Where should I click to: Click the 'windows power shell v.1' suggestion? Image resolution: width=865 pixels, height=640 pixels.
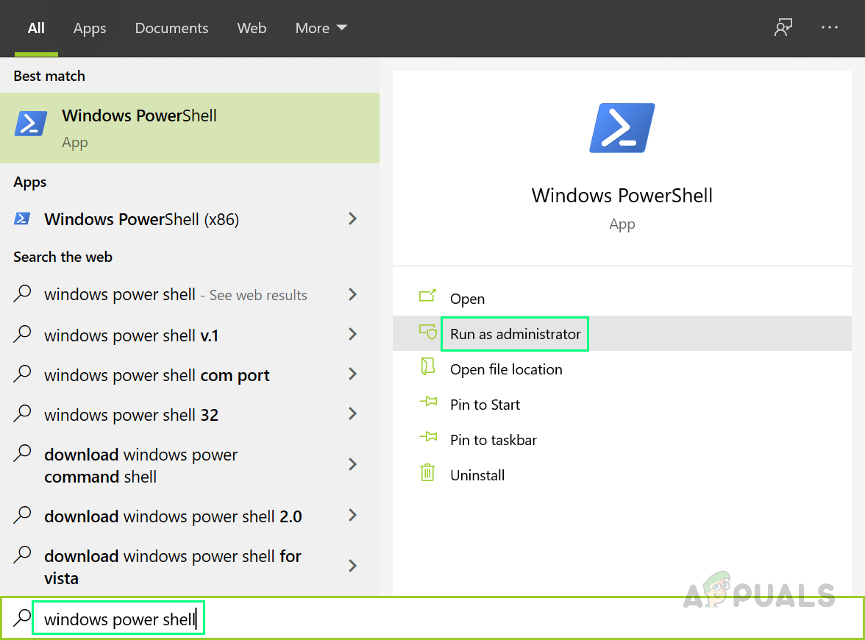(x=190, y=335)
